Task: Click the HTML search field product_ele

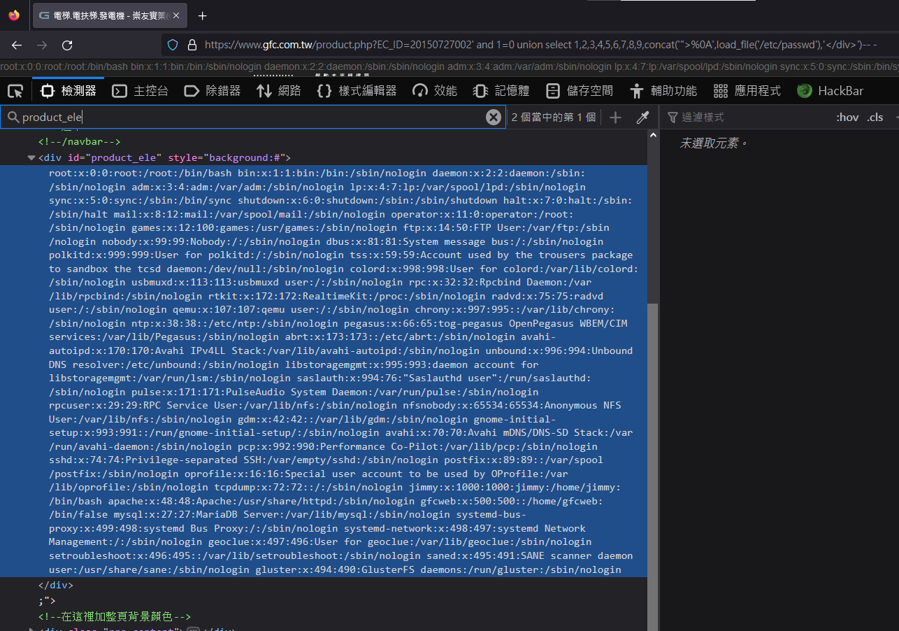Action: pos(253,117)
